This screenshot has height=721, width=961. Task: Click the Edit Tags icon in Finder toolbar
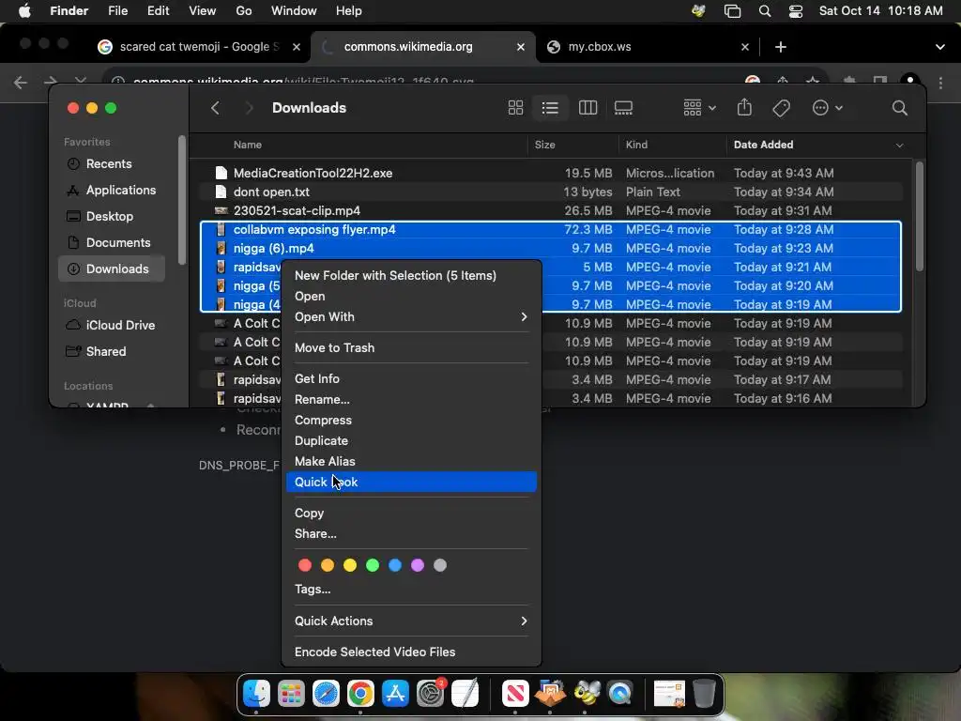(781, 108)
